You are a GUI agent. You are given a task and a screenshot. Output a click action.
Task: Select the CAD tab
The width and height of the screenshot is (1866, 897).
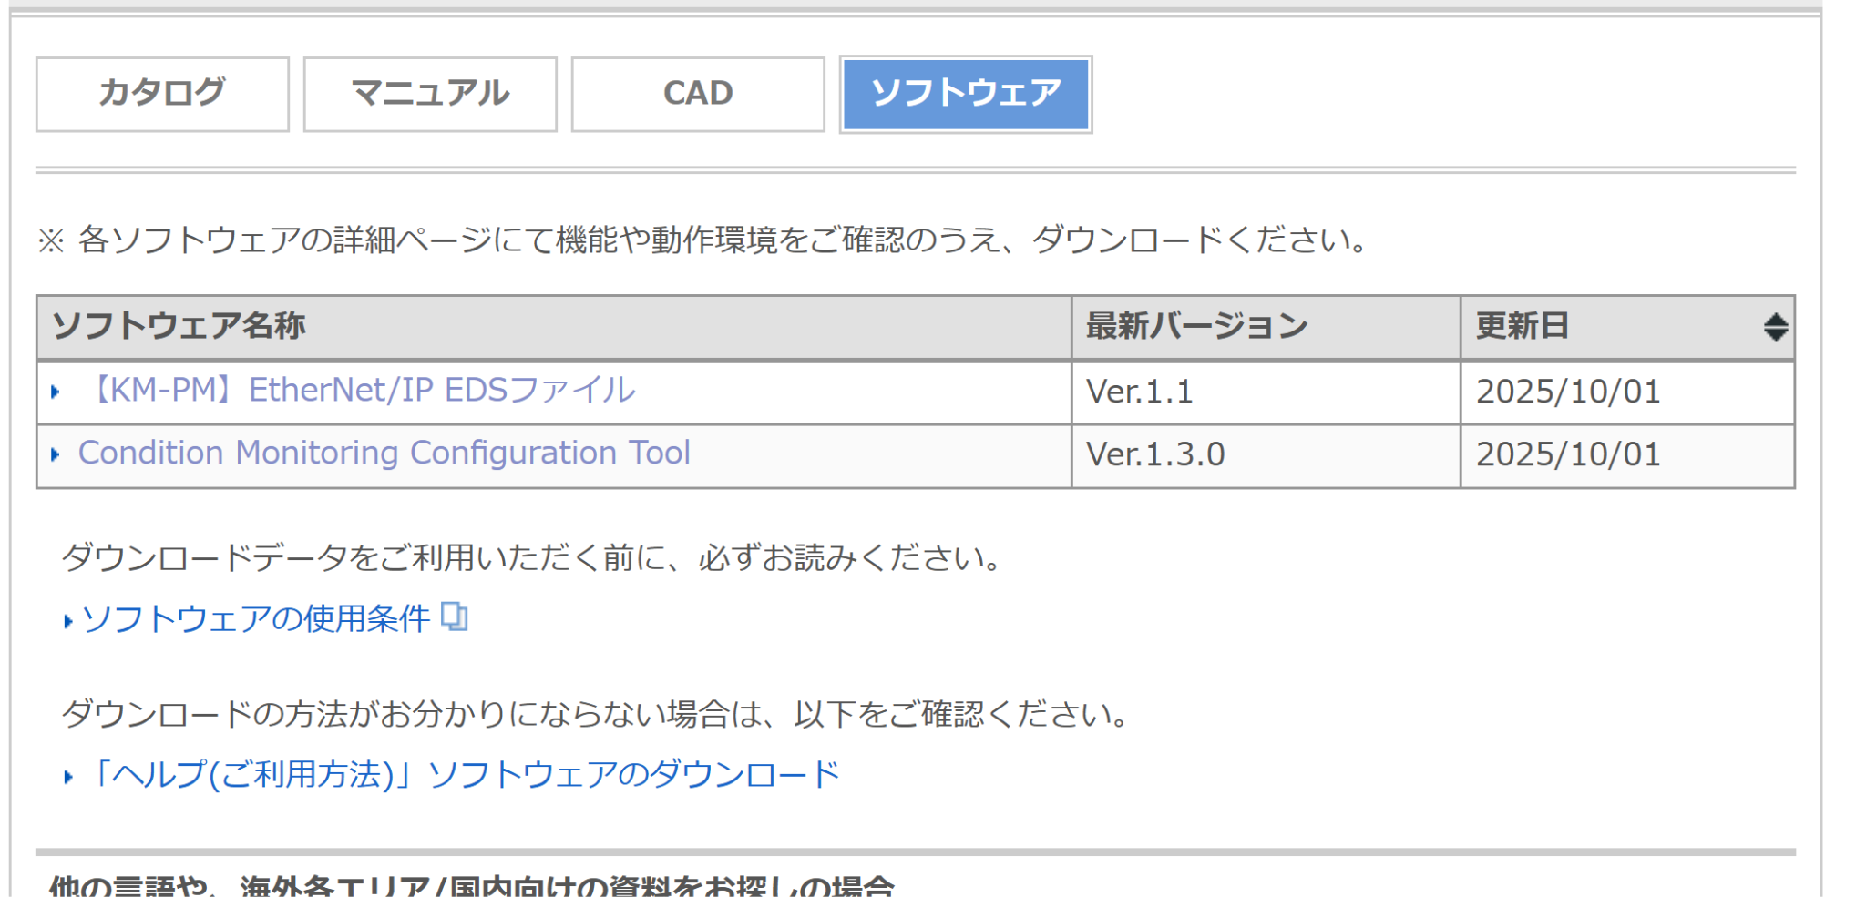coord(698,94)
